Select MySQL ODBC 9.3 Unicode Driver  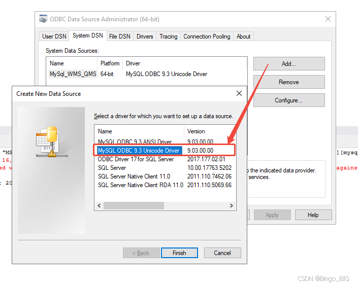(139, 151)
